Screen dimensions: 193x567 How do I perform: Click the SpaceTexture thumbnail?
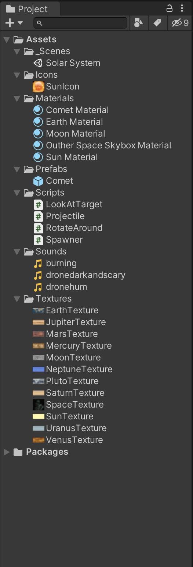click(x=38, y=405)
